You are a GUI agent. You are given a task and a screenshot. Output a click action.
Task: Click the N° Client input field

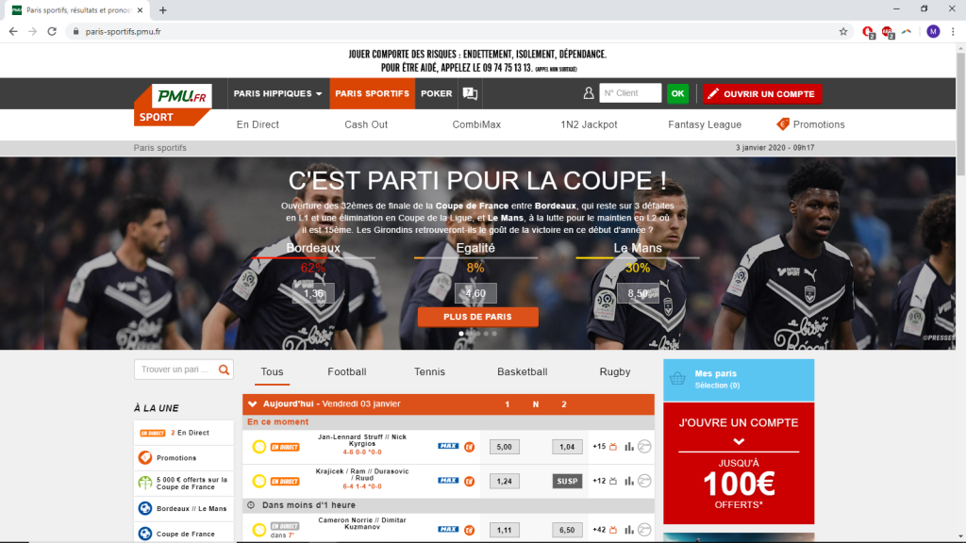coord(630,93)
